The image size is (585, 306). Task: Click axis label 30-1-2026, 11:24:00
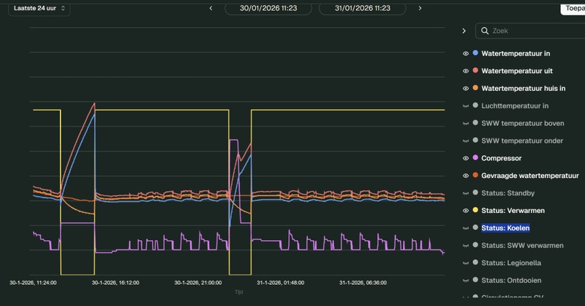[33, 283]
